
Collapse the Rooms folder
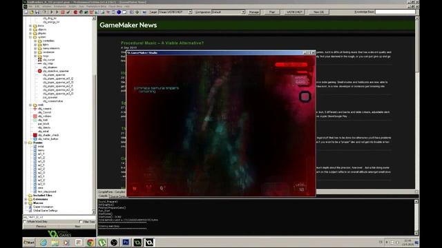26,143
